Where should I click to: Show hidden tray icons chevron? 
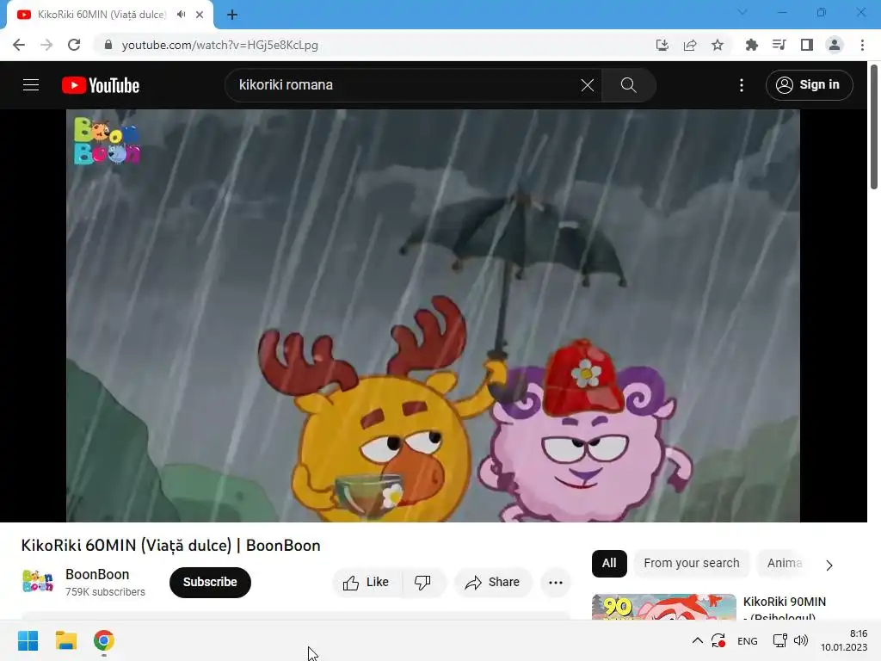pyautogui.click(x=697, y=640)
